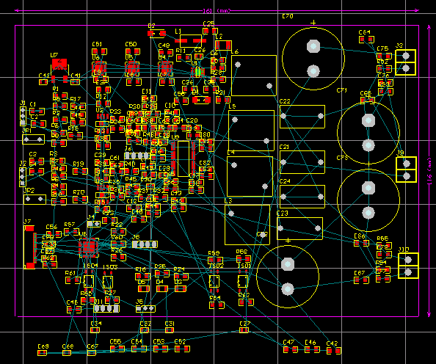Click the L4 inductor footprint
The image size is (436, 364).
tap(250, 176)
